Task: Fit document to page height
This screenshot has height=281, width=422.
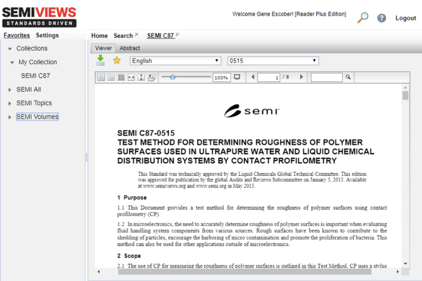Action: [141, 77]
